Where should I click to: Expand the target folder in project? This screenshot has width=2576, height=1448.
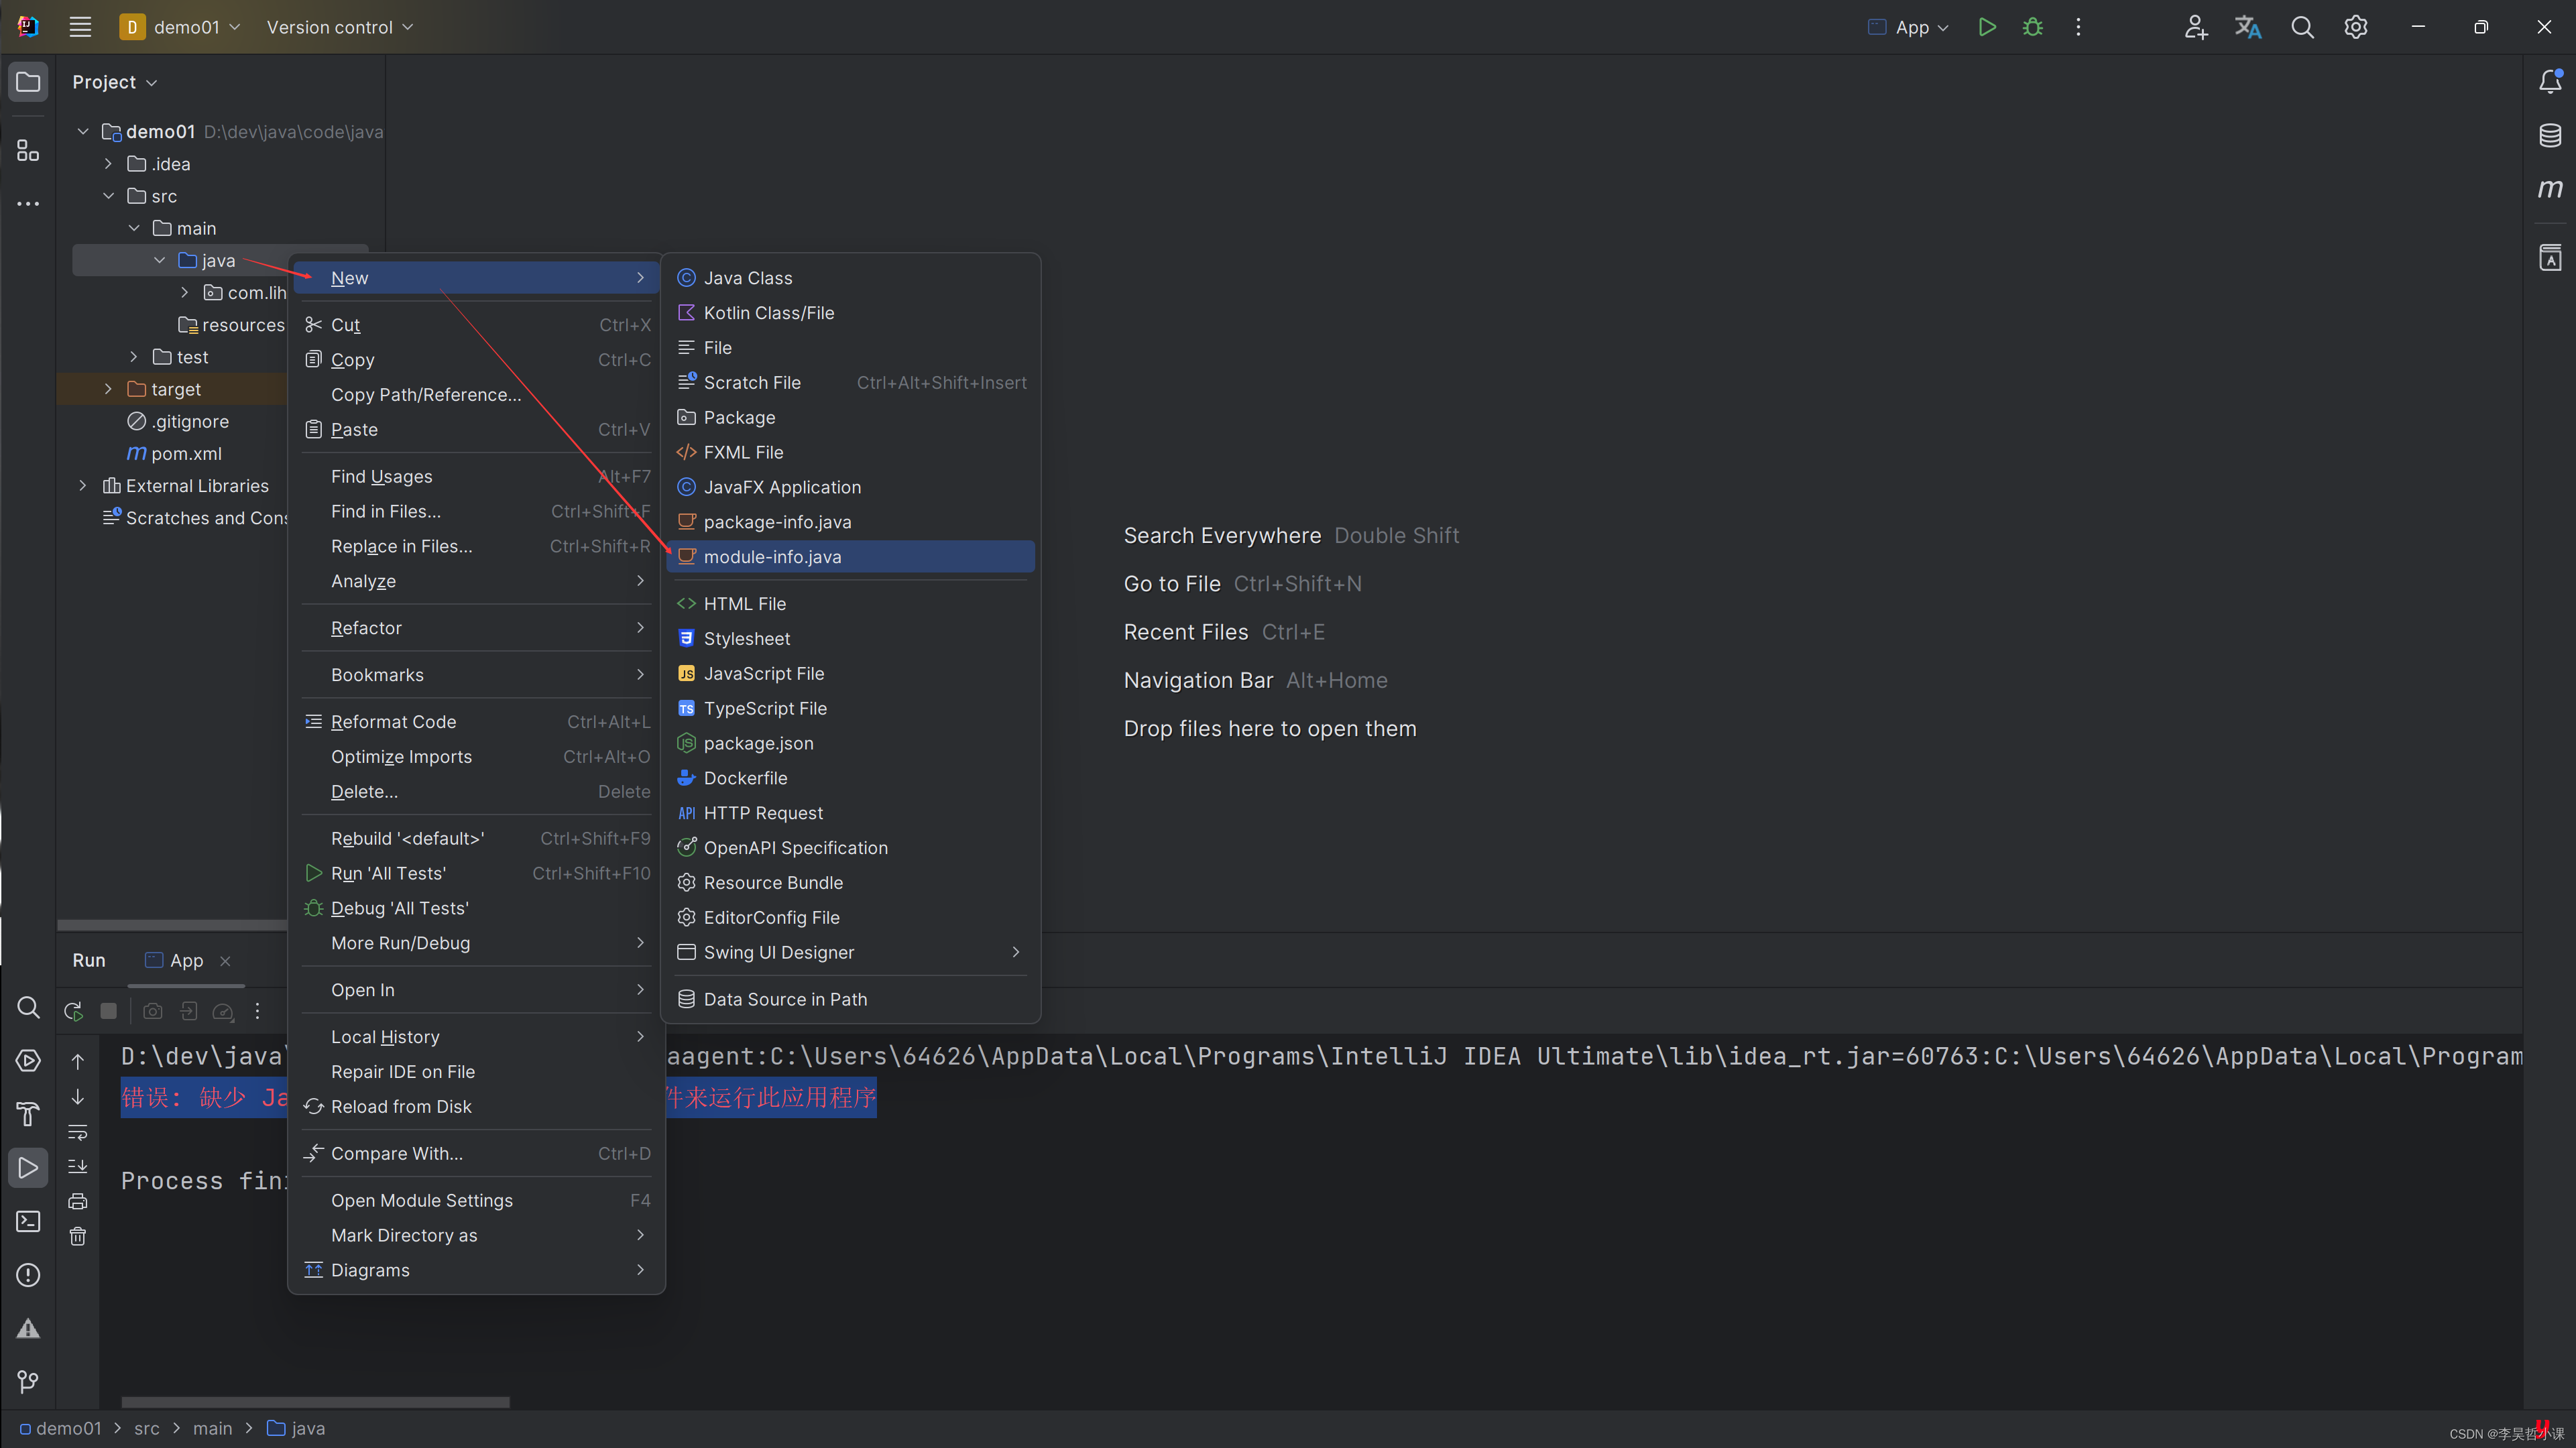tap(110, 389)
